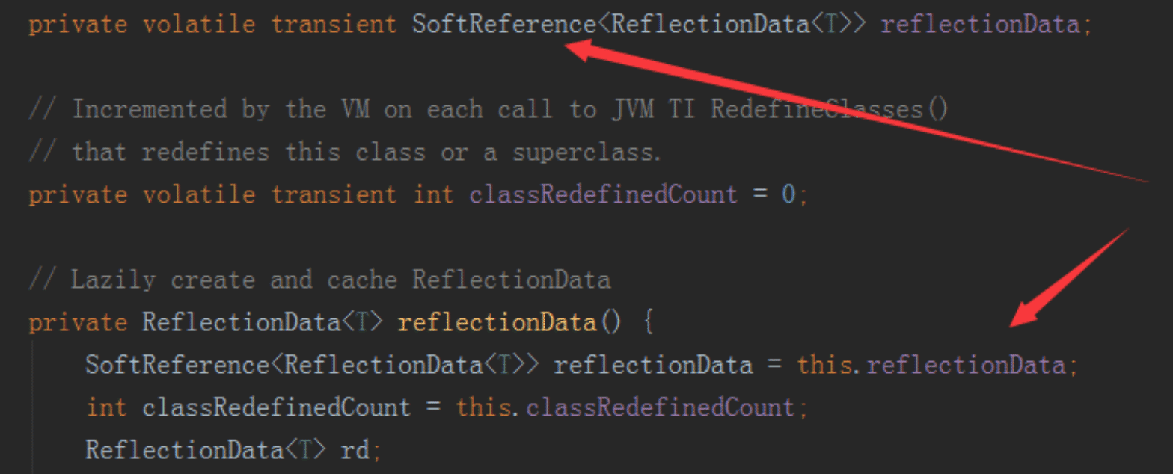Screen dimensions: 1173x474
Task: Click the RedefineClasses() word in the comment
Action: tap(829, 110)
